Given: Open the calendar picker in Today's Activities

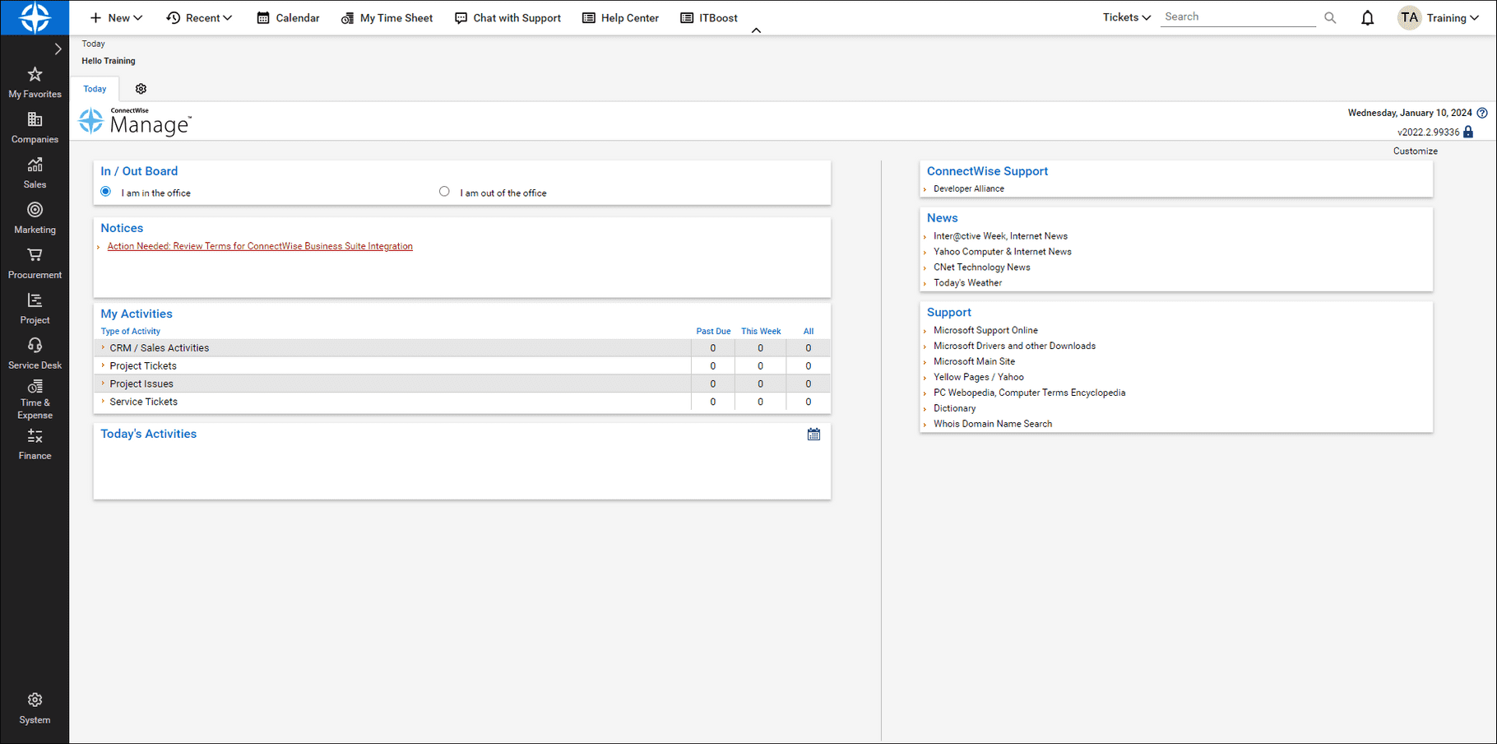Looking at the screenshot, I should point(813,434).
